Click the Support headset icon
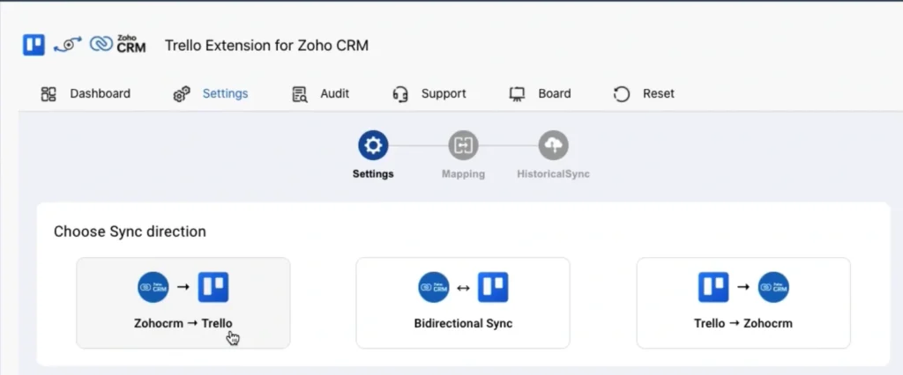 click(x=400, y=93)
